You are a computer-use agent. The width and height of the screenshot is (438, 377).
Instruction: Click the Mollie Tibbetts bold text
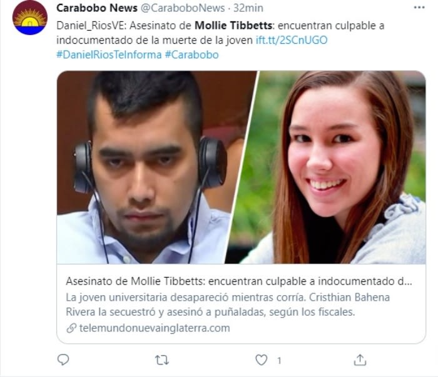233,26
